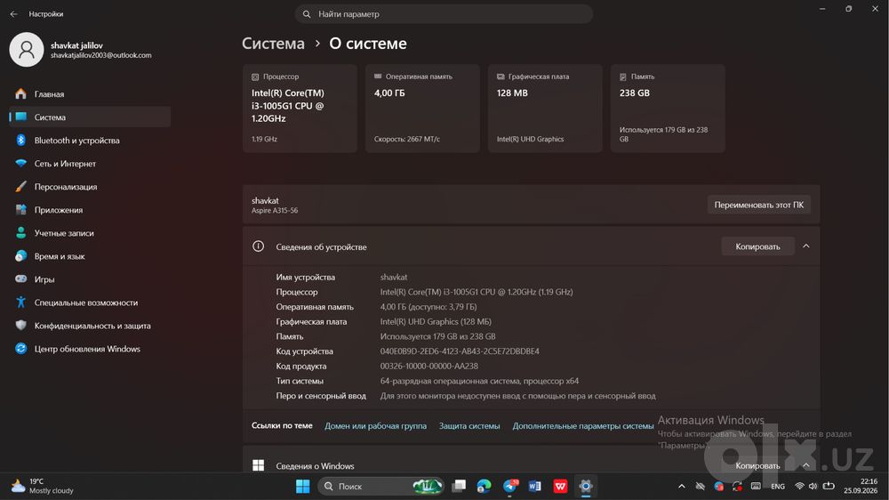Click the volume speaker tray icon
Viewport: 889px width, 500px height.
click(x=813, y=487)
